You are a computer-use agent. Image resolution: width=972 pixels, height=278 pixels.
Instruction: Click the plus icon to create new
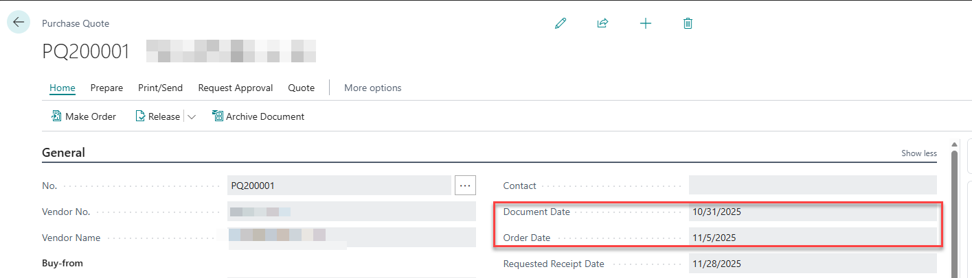(645, 23)
